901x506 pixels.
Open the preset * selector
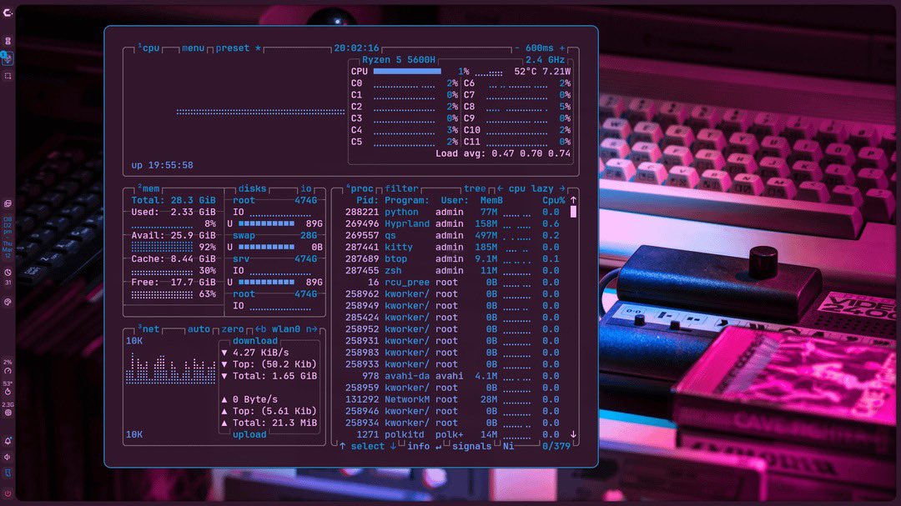(x=239, y=48)
